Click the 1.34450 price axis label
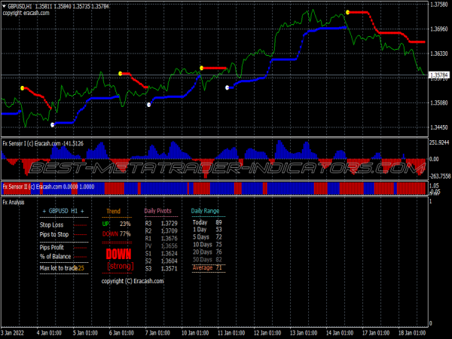 [439, 127]
